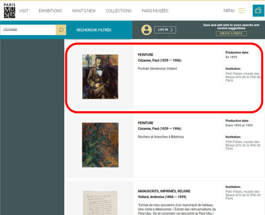Click the Log In button

165,30
